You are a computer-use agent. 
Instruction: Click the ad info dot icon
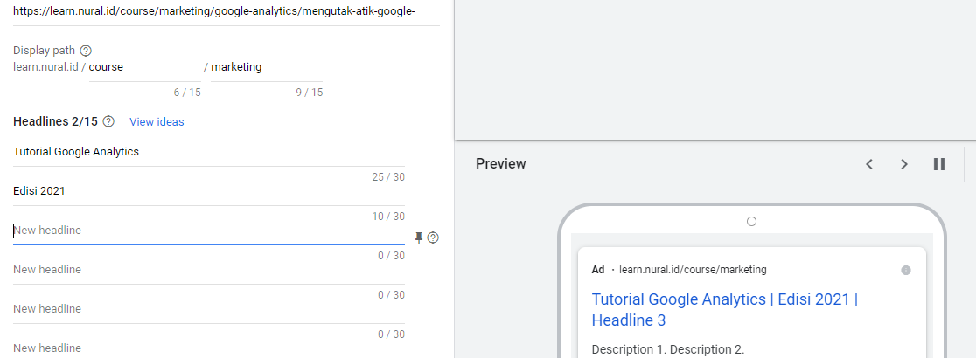pyautogui.click(x=906, y=270)
